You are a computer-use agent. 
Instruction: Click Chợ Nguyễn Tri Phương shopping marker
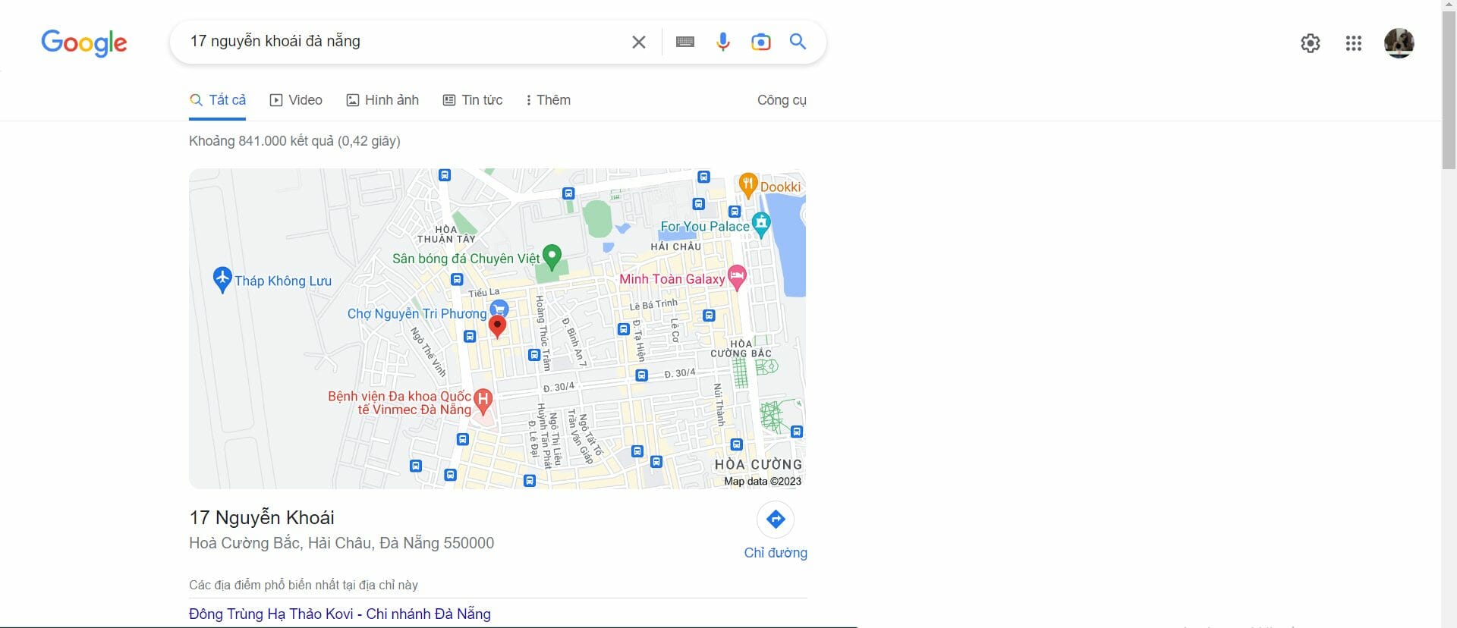(x=499, y=309)
